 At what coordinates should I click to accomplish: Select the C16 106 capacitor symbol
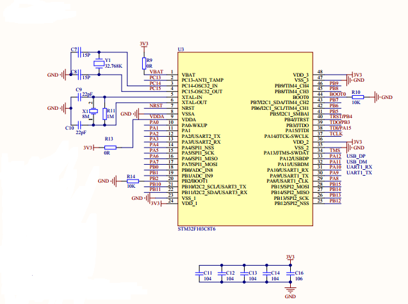tap(290, 273)
